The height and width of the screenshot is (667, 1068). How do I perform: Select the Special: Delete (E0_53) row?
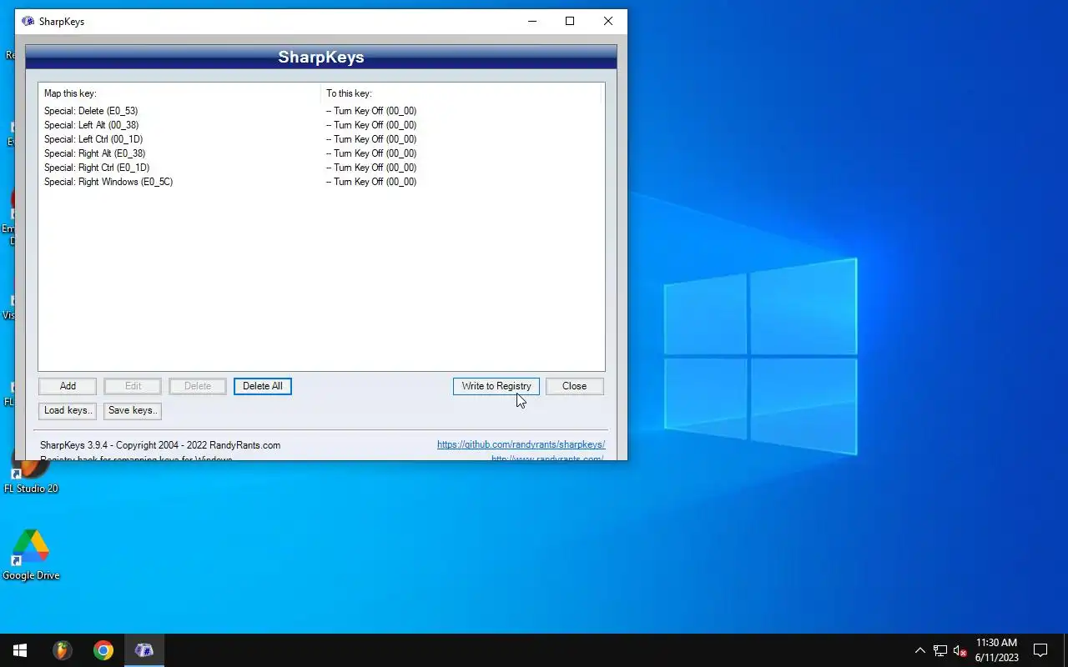tap(321, 111)
